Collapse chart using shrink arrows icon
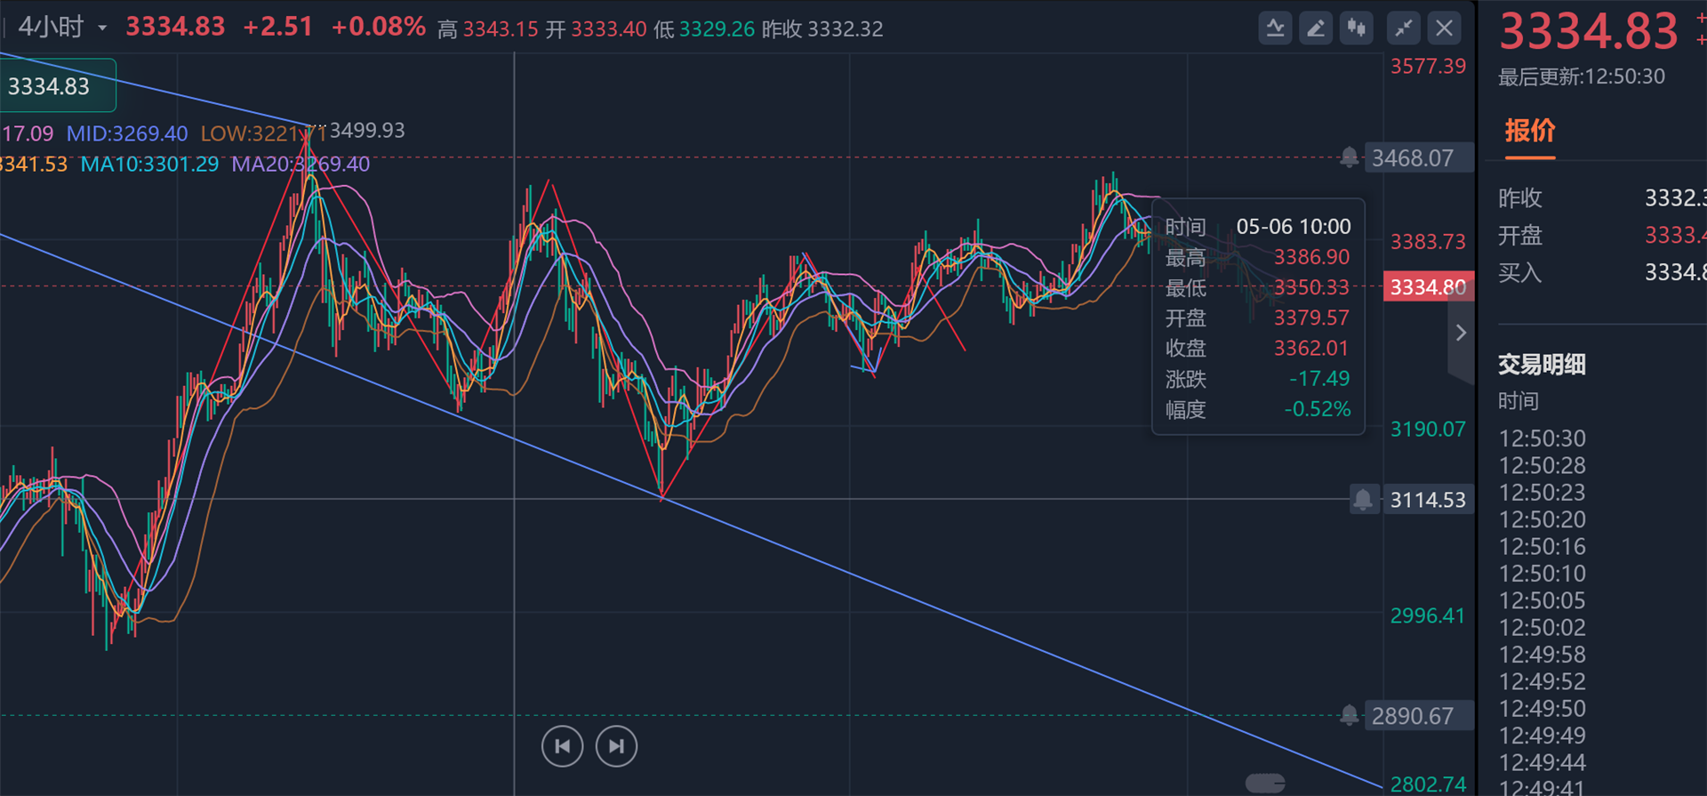 (1404, 28)
